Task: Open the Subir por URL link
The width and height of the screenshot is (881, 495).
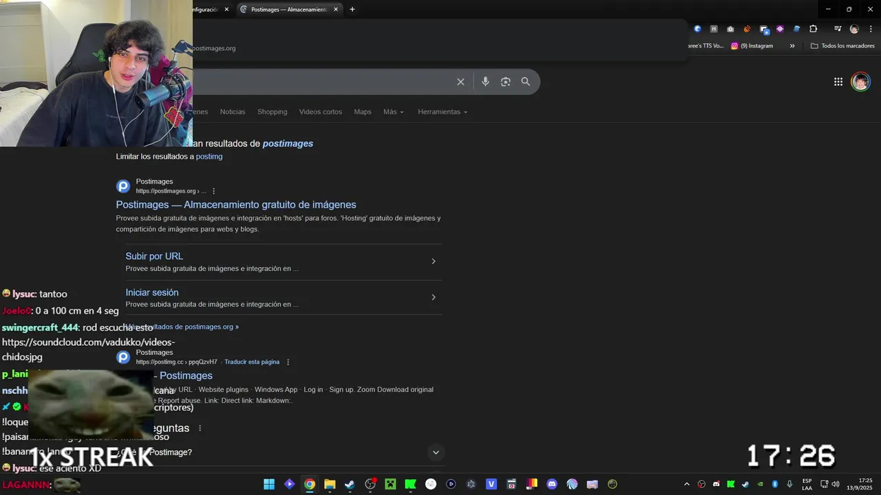Action: click(x=154, y=256)
